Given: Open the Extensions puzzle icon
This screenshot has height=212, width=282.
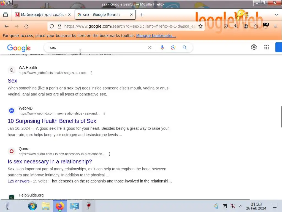Looking at the screenshot, I should pyautogui.click(x=256, y=26).
